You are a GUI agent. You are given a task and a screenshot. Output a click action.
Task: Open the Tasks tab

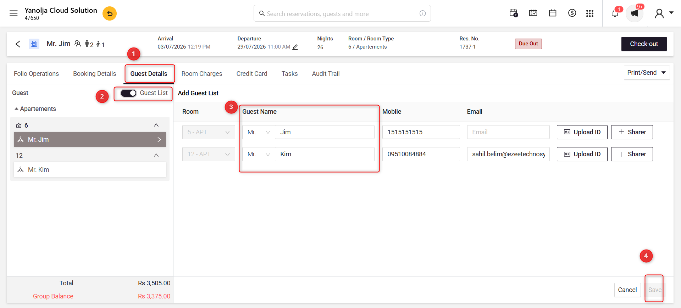[x=289, y=74]
